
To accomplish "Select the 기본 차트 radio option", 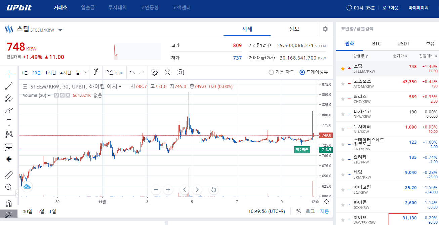I will point(281,72).
